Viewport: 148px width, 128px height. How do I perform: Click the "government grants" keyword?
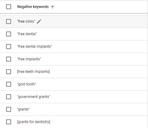tap(33, 97)
